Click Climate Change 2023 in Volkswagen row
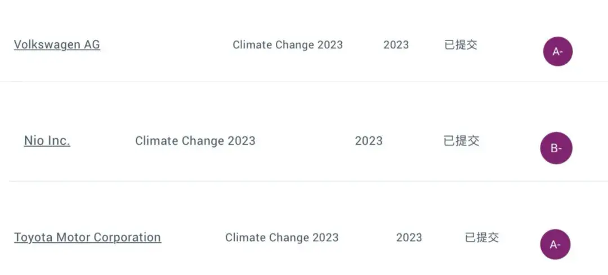Screen dimensions: 608x275 click(x=288, y=45)
